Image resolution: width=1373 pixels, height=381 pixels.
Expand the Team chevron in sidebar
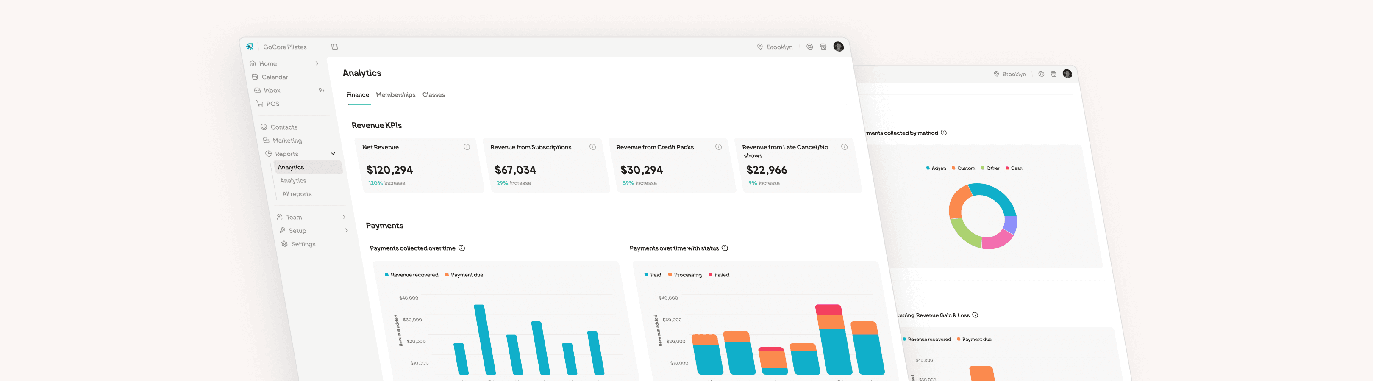(345, 217)
